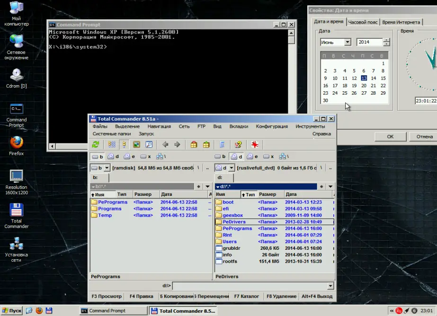
Task: Select brief view icon in Total Commander toolbar
Action: tap(112, 144)
